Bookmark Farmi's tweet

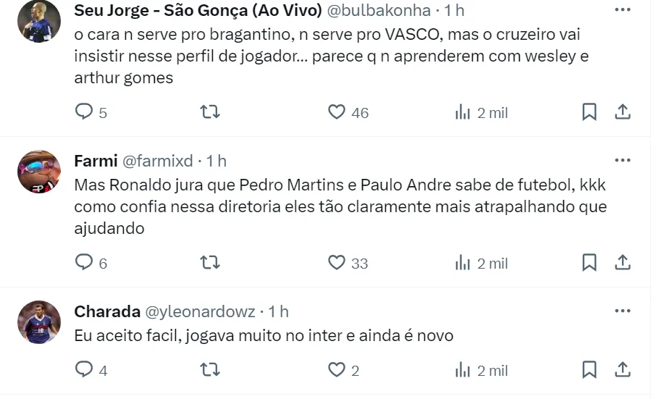589,262
